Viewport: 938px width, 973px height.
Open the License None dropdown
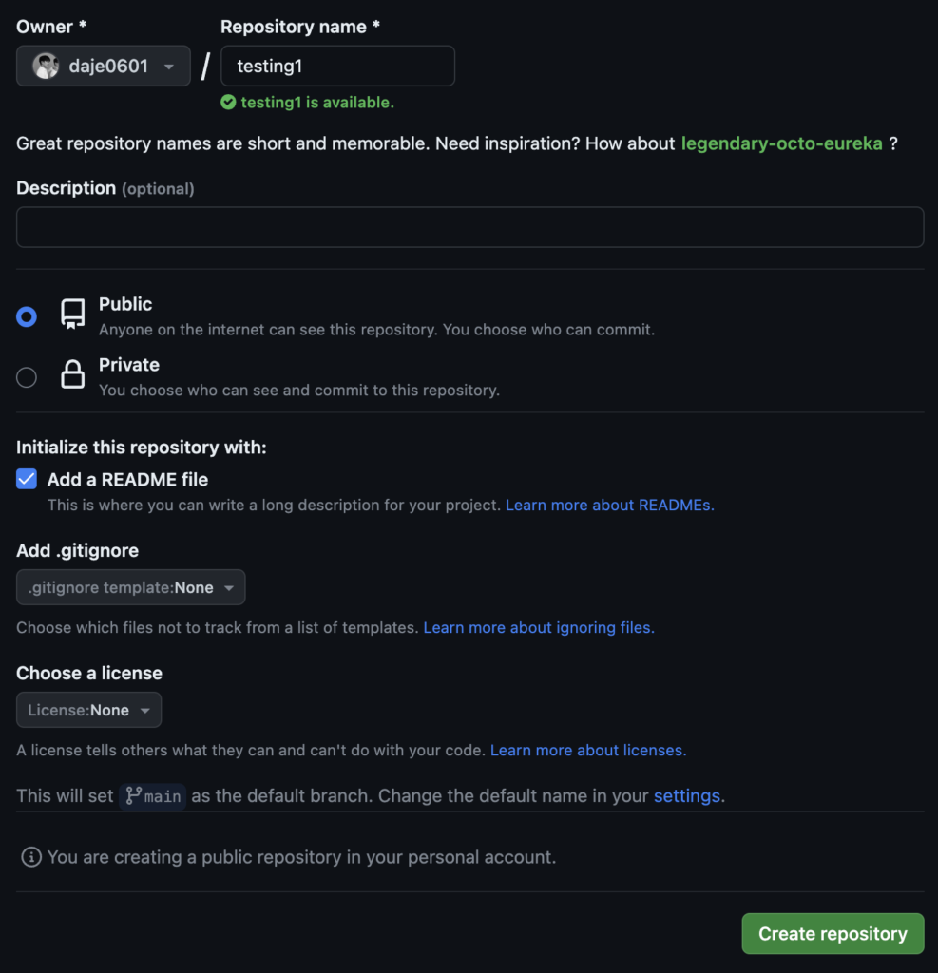(88, 710)
